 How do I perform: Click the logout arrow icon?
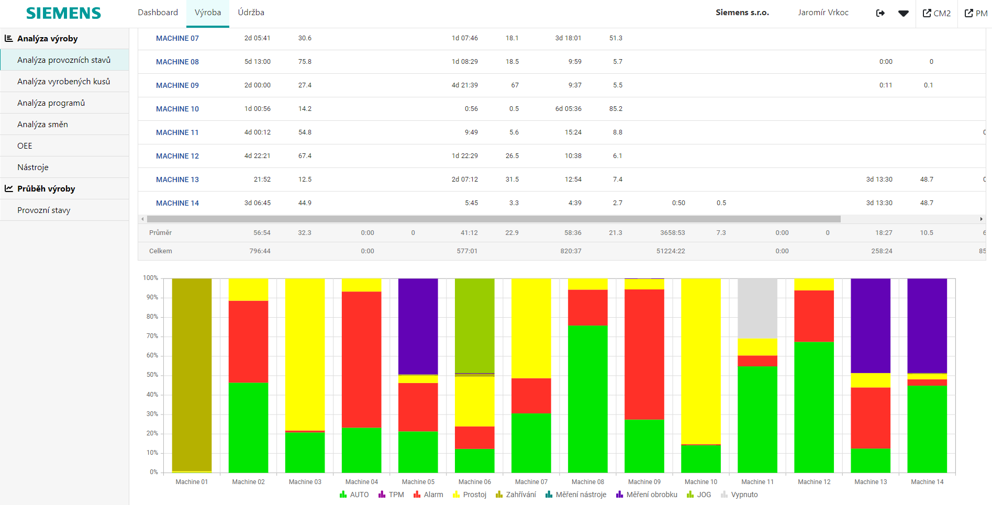880,13
